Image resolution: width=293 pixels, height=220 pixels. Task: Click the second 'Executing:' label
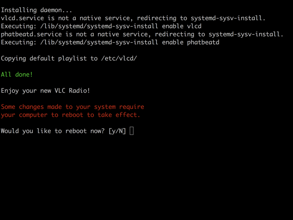19,42
